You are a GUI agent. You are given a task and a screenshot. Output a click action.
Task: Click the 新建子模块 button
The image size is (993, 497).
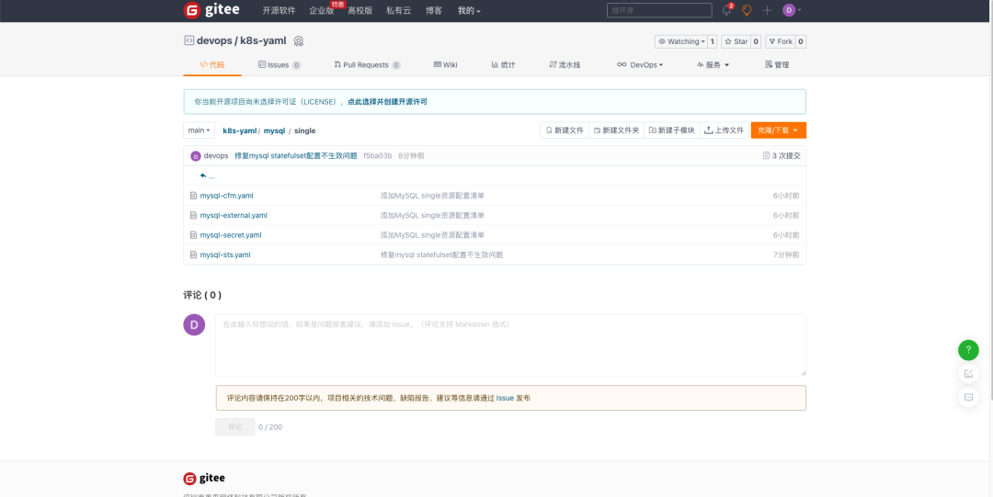(672, 130)
